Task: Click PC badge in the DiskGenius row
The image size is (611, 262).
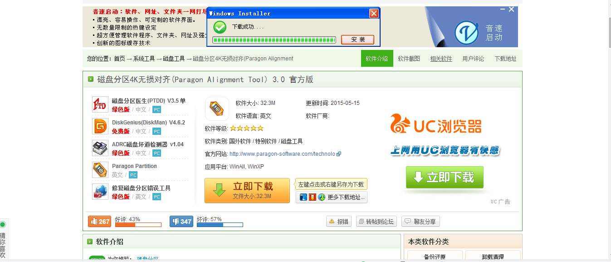Action: click(156, 131)
